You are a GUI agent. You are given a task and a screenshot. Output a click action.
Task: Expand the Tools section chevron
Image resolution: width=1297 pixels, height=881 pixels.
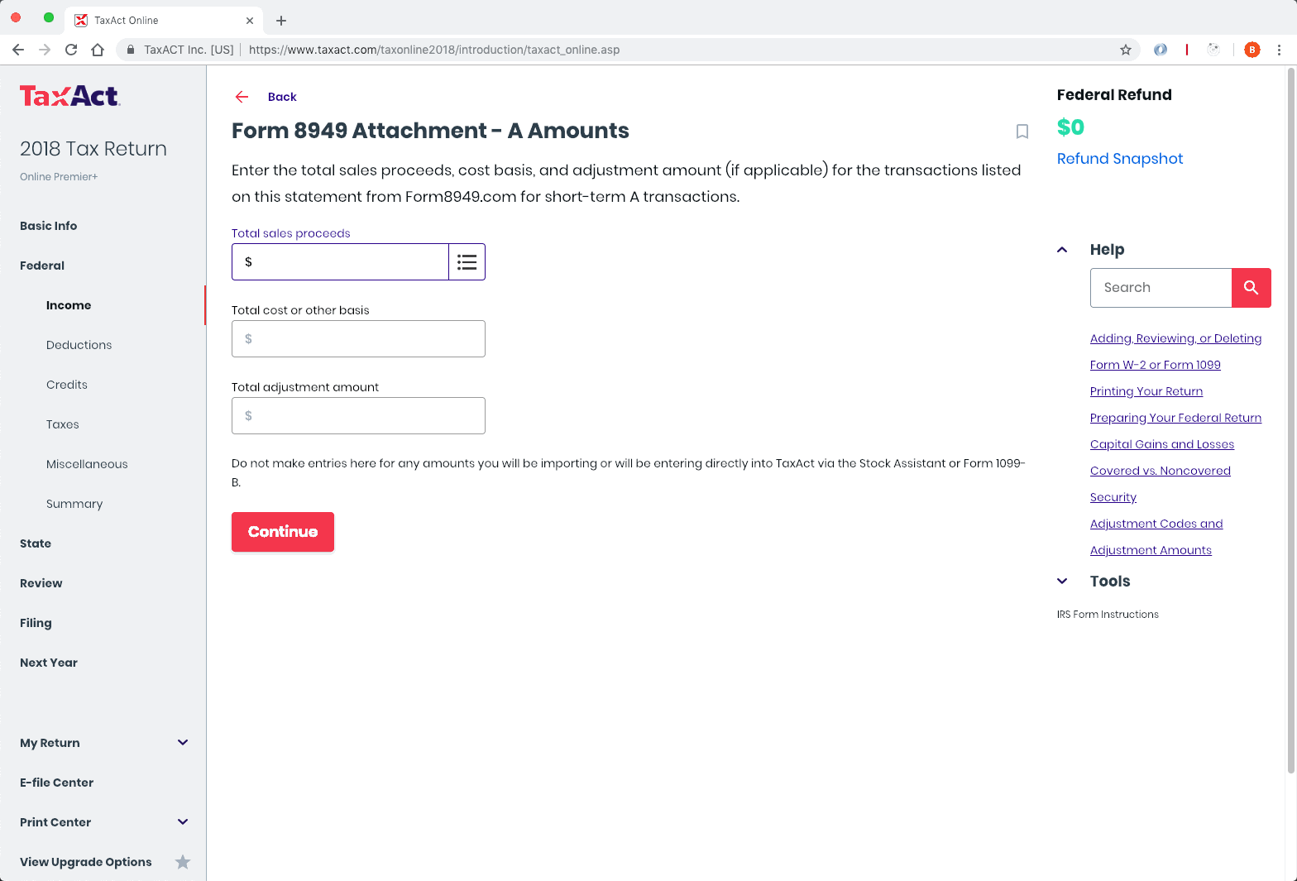coord(1062,582)
